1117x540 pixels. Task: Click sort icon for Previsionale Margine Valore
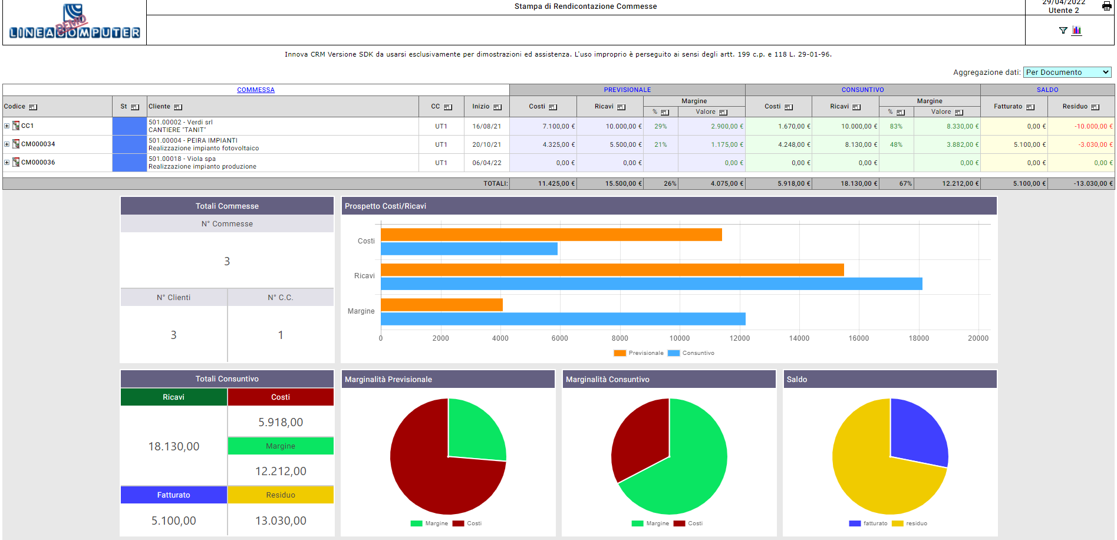click(723, 113)
